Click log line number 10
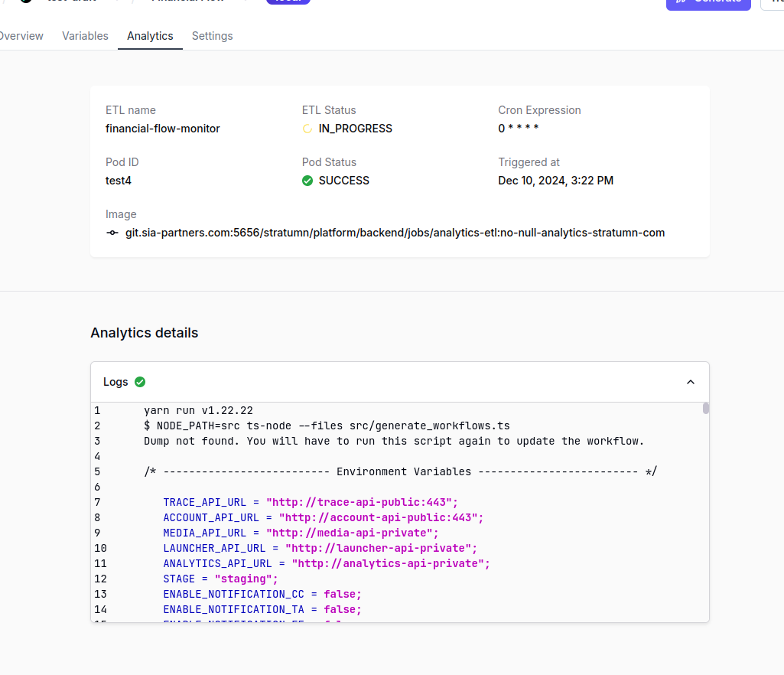 click(100, 549)
